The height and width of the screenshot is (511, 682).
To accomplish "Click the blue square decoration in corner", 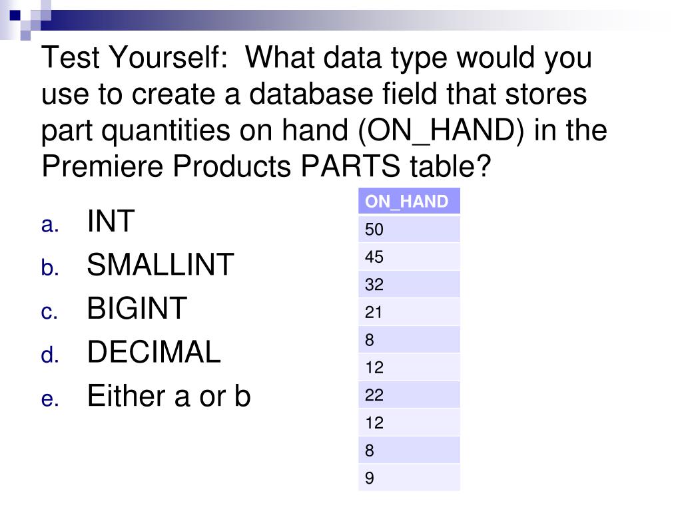I will click(x=15, y=16).
